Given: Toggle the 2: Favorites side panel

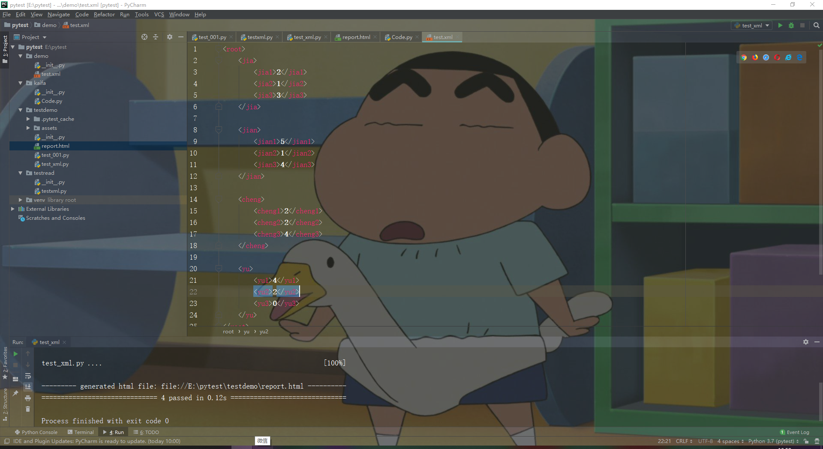Looking at the screenshot, I should [x=5, y=363].
